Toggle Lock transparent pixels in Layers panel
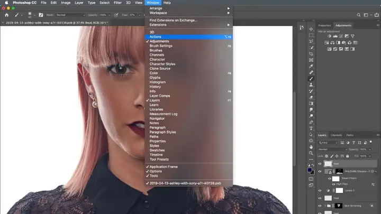Image resolution: width=381 pixels, height=214 pixels. click(326, 156)
